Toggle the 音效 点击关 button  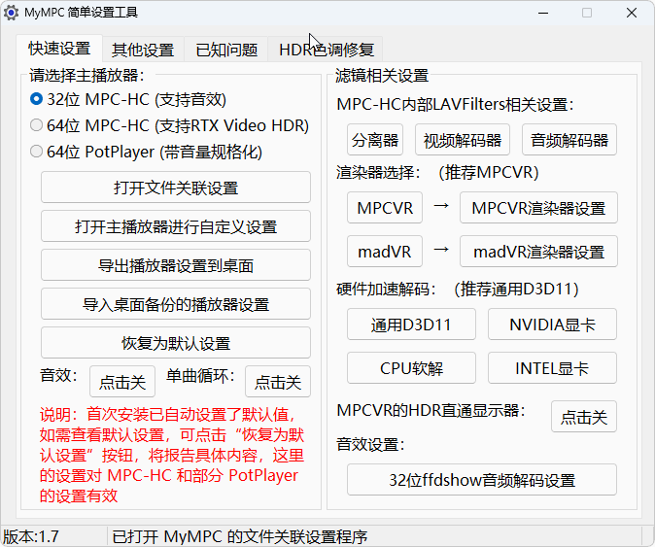click(122, 382)
